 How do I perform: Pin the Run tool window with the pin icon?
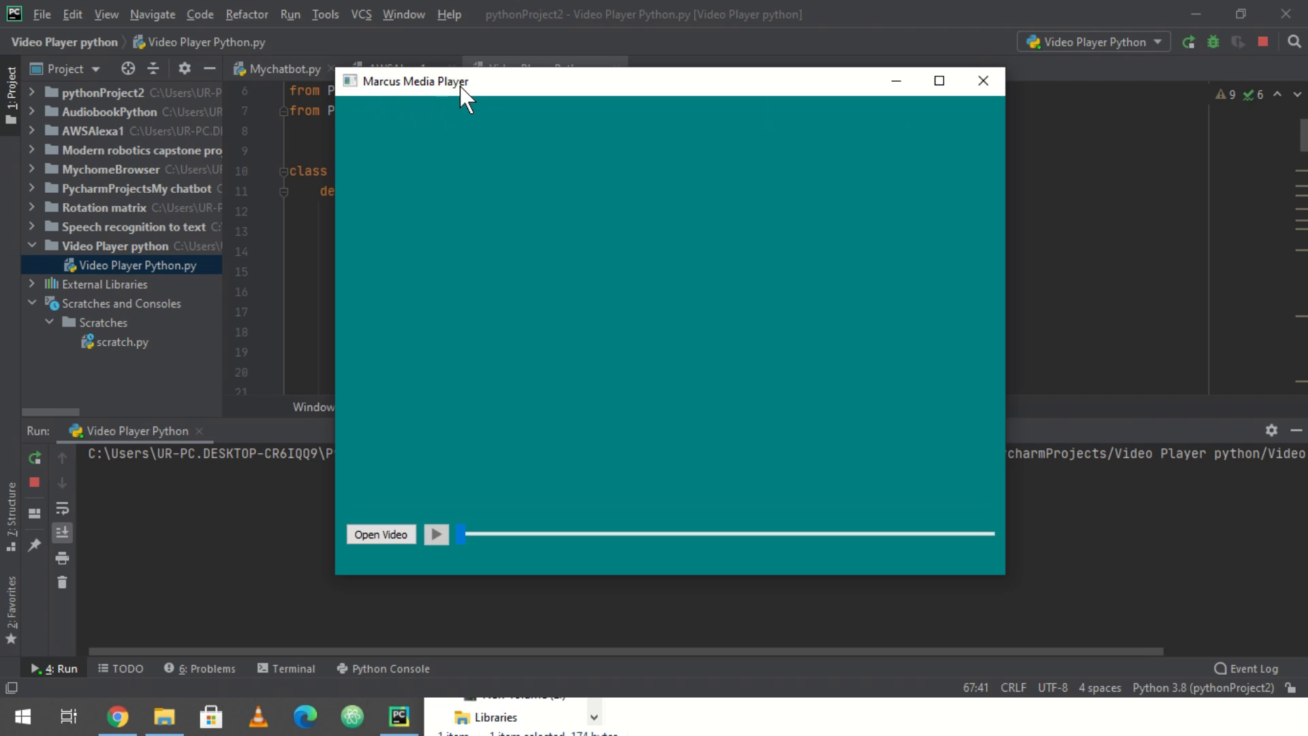point(35,545)
